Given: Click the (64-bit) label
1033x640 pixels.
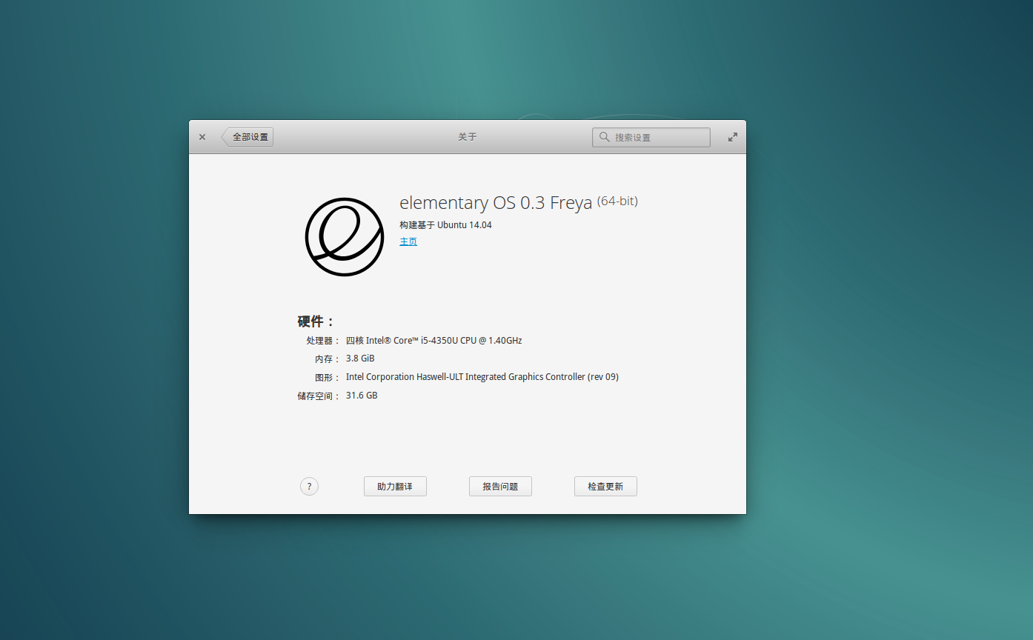Looking at the screenshot, I should [x=617, y=201].
